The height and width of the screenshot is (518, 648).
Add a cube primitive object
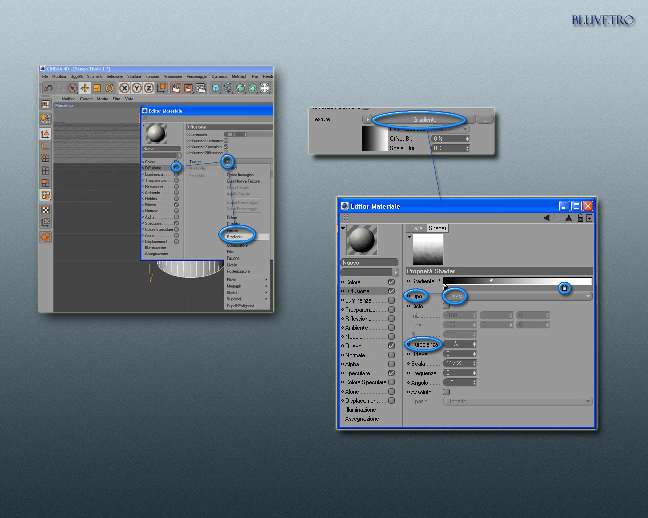216,88
